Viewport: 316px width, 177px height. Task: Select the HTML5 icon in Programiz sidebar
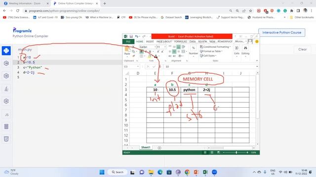tap(6, 139)
